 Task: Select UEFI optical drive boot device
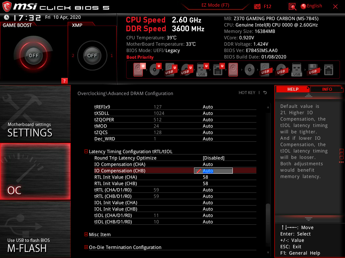(x=155, y=70)
